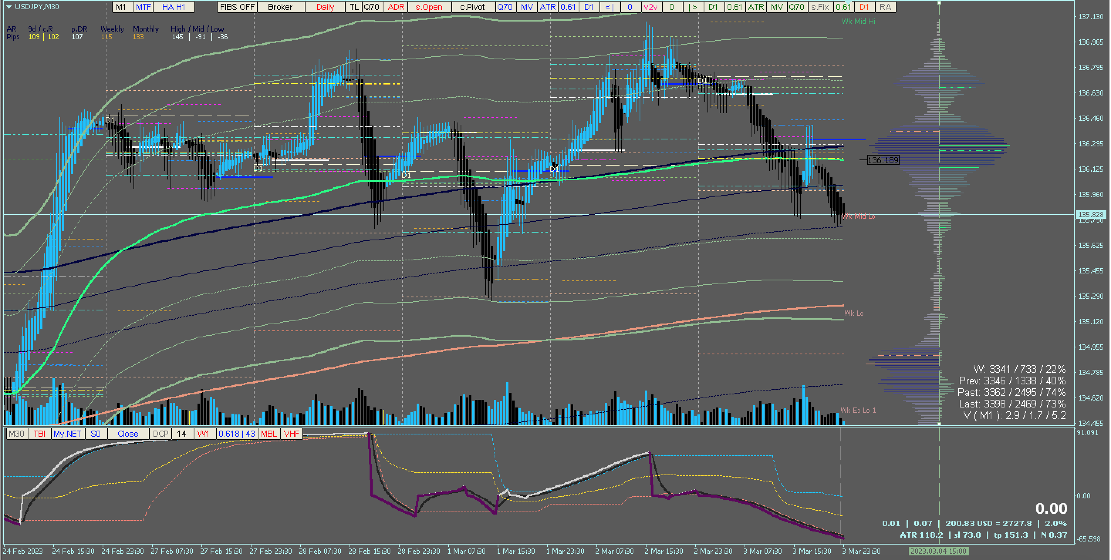Select the MTF multi-timeframe button
This screenshot has width=1111, height=560.
pyautogui.click(x=143, y=7)
